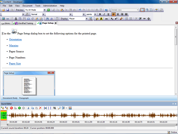The width and height of the screenshot is (178, 134).
Task: Open a document with the folder icon
Action: (x=4, y=10)
